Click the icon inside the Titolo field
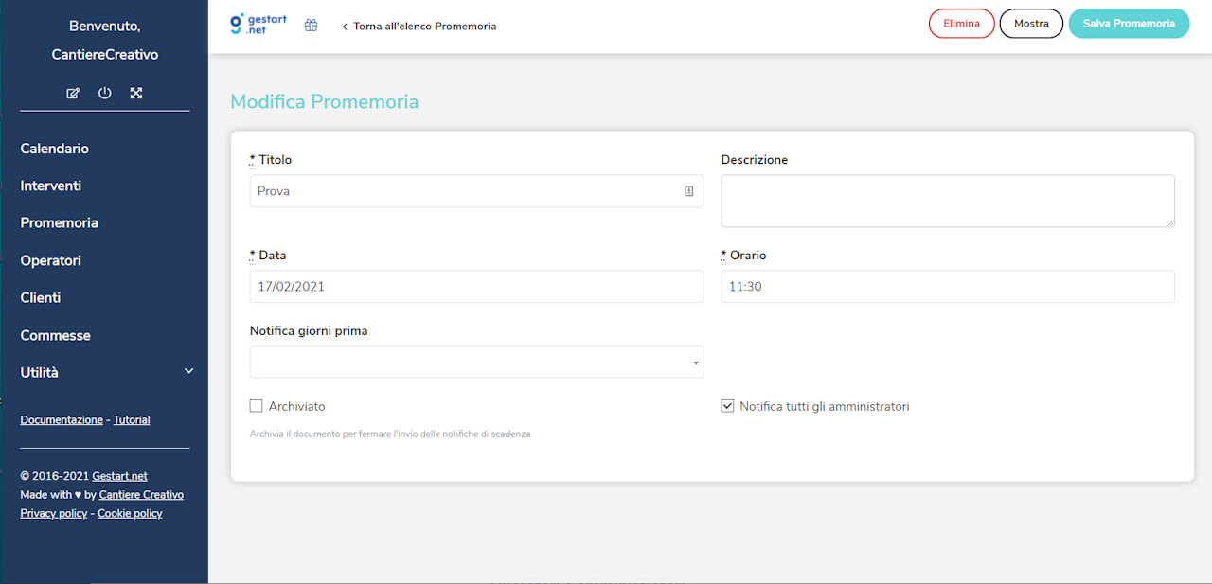Screen dimensions: 1212x584 (688, 190)
